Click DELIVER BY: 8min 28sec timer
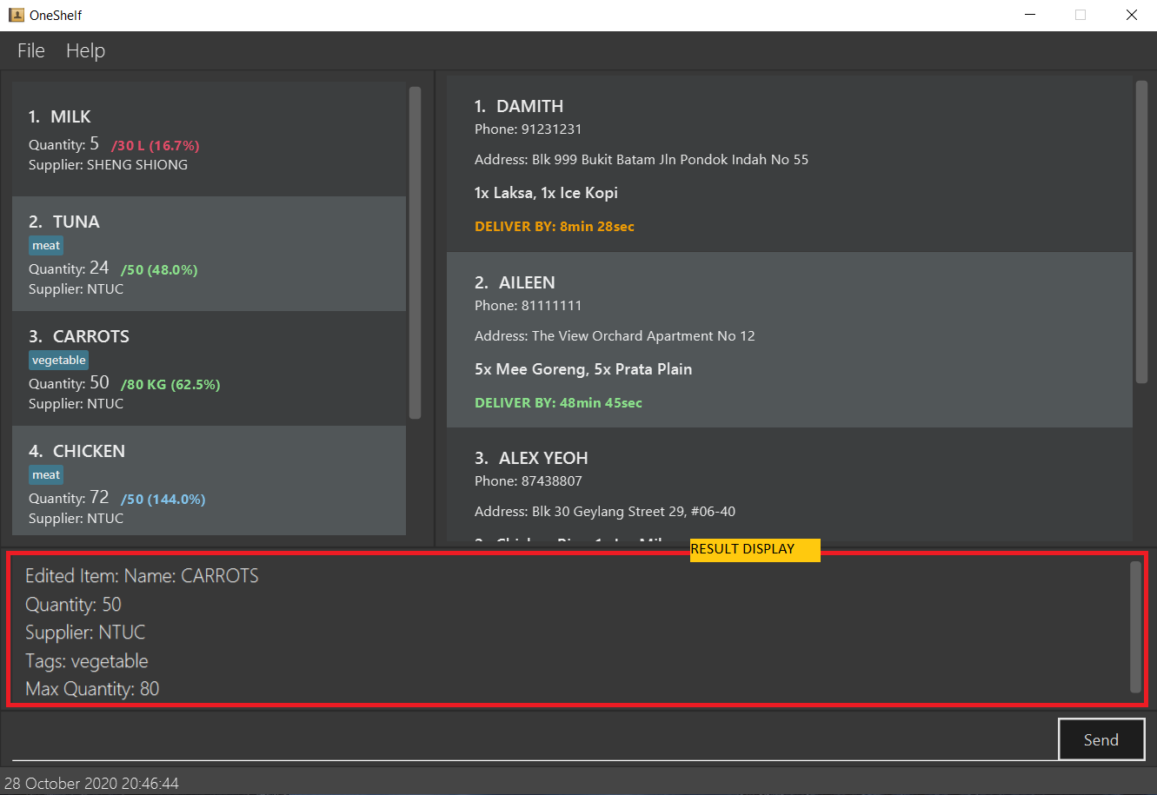This screenshot has width=1157, height=795. (555, 227)
